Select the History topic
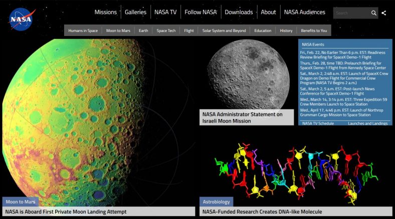 pos(286,30)
